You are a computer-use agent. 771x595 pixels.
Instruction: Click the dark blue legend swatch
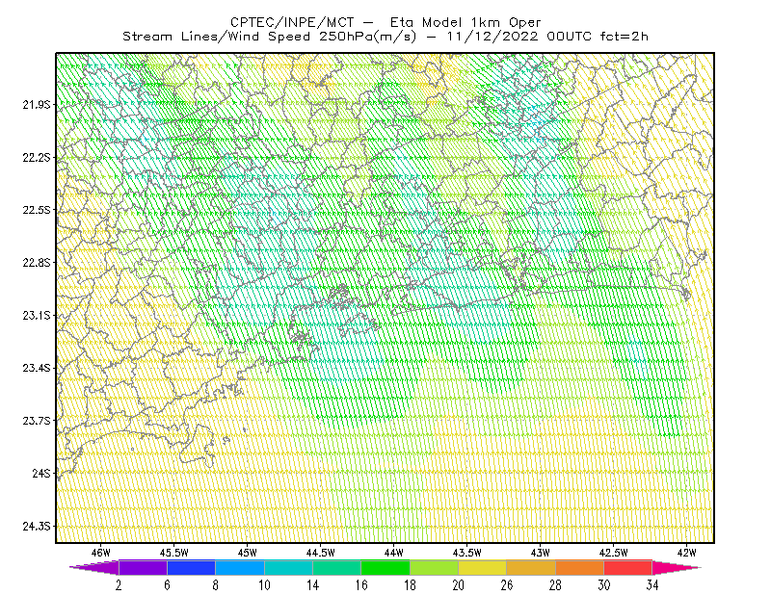point(191,567)
